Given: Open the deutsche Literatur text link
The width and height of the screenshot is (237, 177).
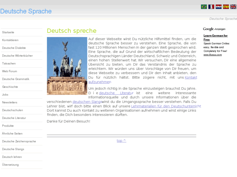Looking at the screenshot, I should (116, 93).
